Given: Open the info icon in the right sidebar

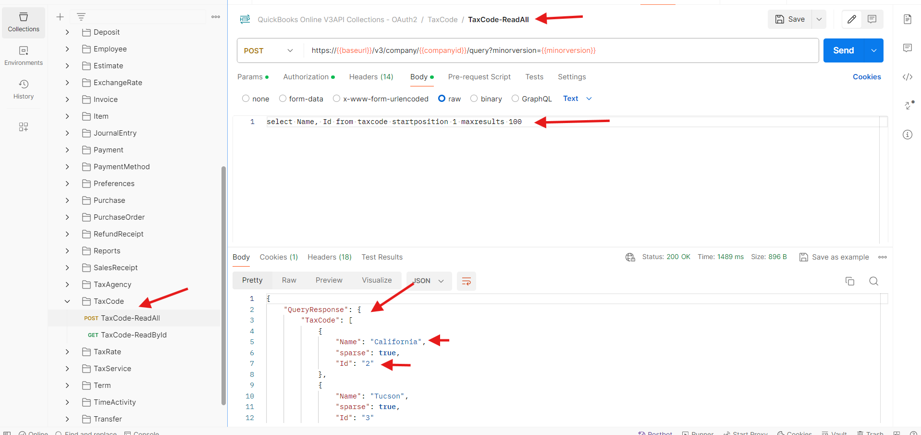Looking at the screenshot, I should click(x=908, y=135).
